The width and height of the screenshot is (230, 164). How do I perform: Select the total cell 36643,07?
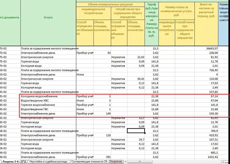pyautogui.click(x=206, y=48)
